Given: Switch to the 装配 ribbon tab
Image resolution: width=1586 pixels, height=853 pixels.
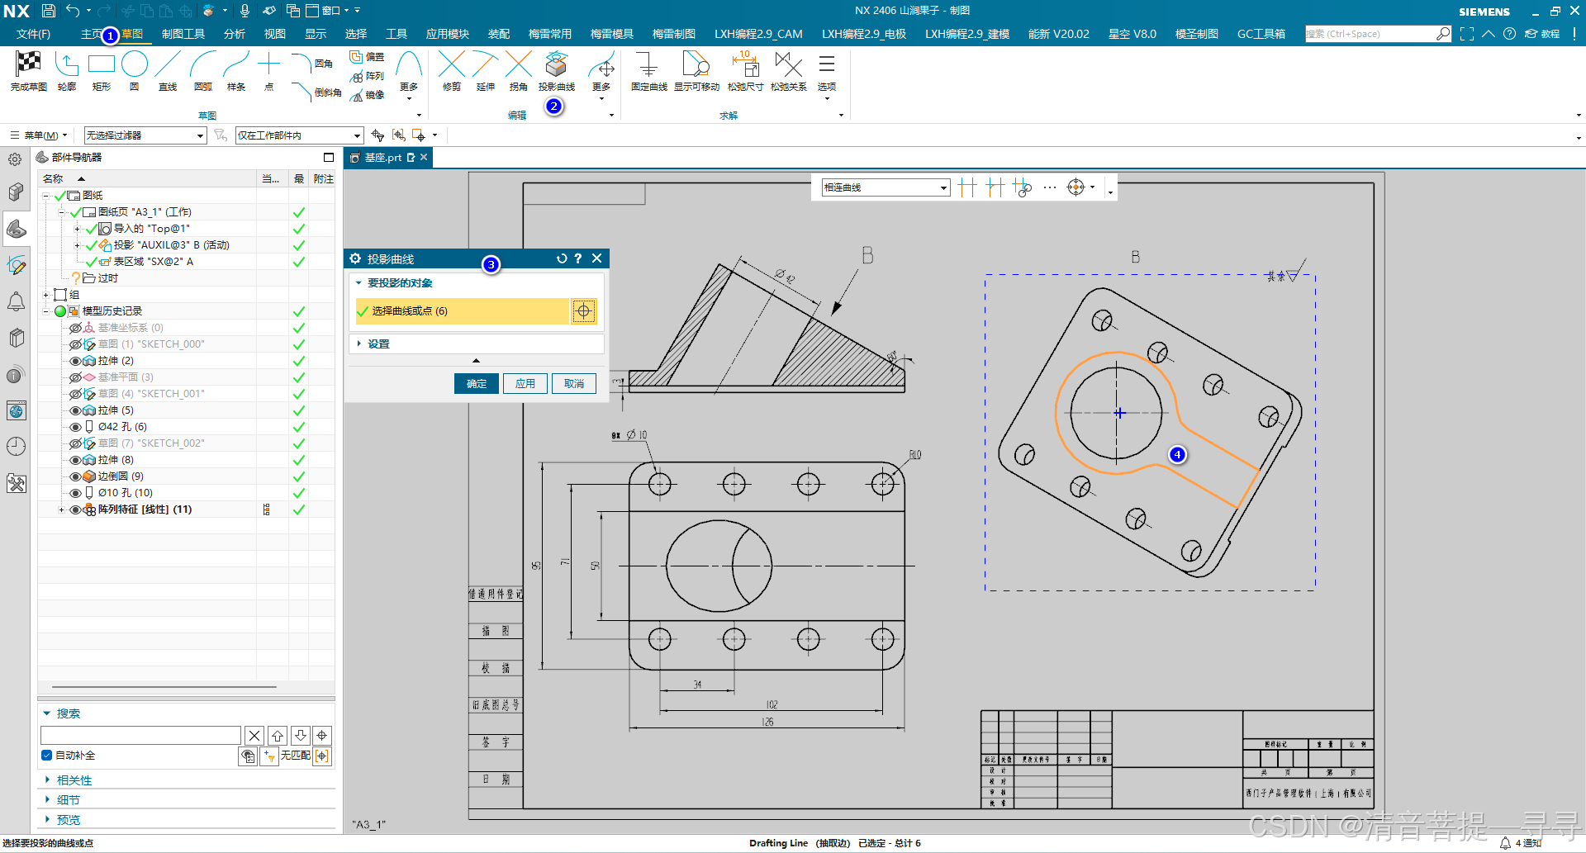Looking at the screenshot, I should click(x=498, y=34).
